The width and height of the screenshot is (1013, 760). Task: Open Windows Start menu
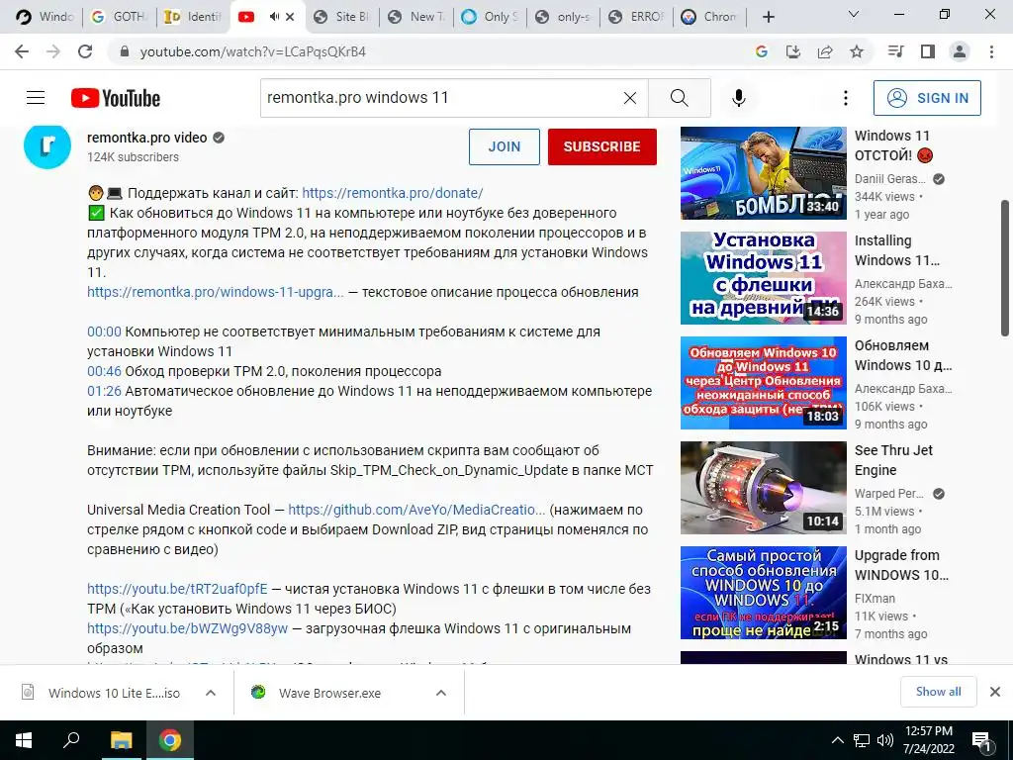(x=24, y=740)
